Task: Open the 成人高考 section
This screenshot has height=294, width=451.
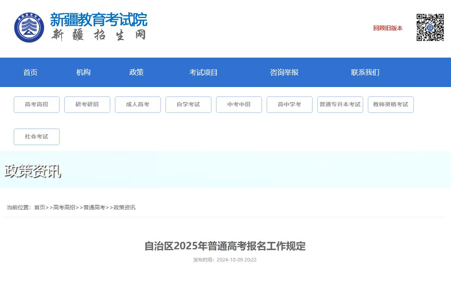Action: coord(138,104)
